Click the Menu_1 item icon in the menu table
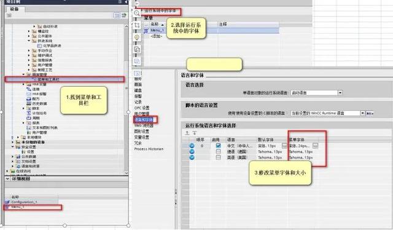The image size is (393, 230). click(146, 31)
